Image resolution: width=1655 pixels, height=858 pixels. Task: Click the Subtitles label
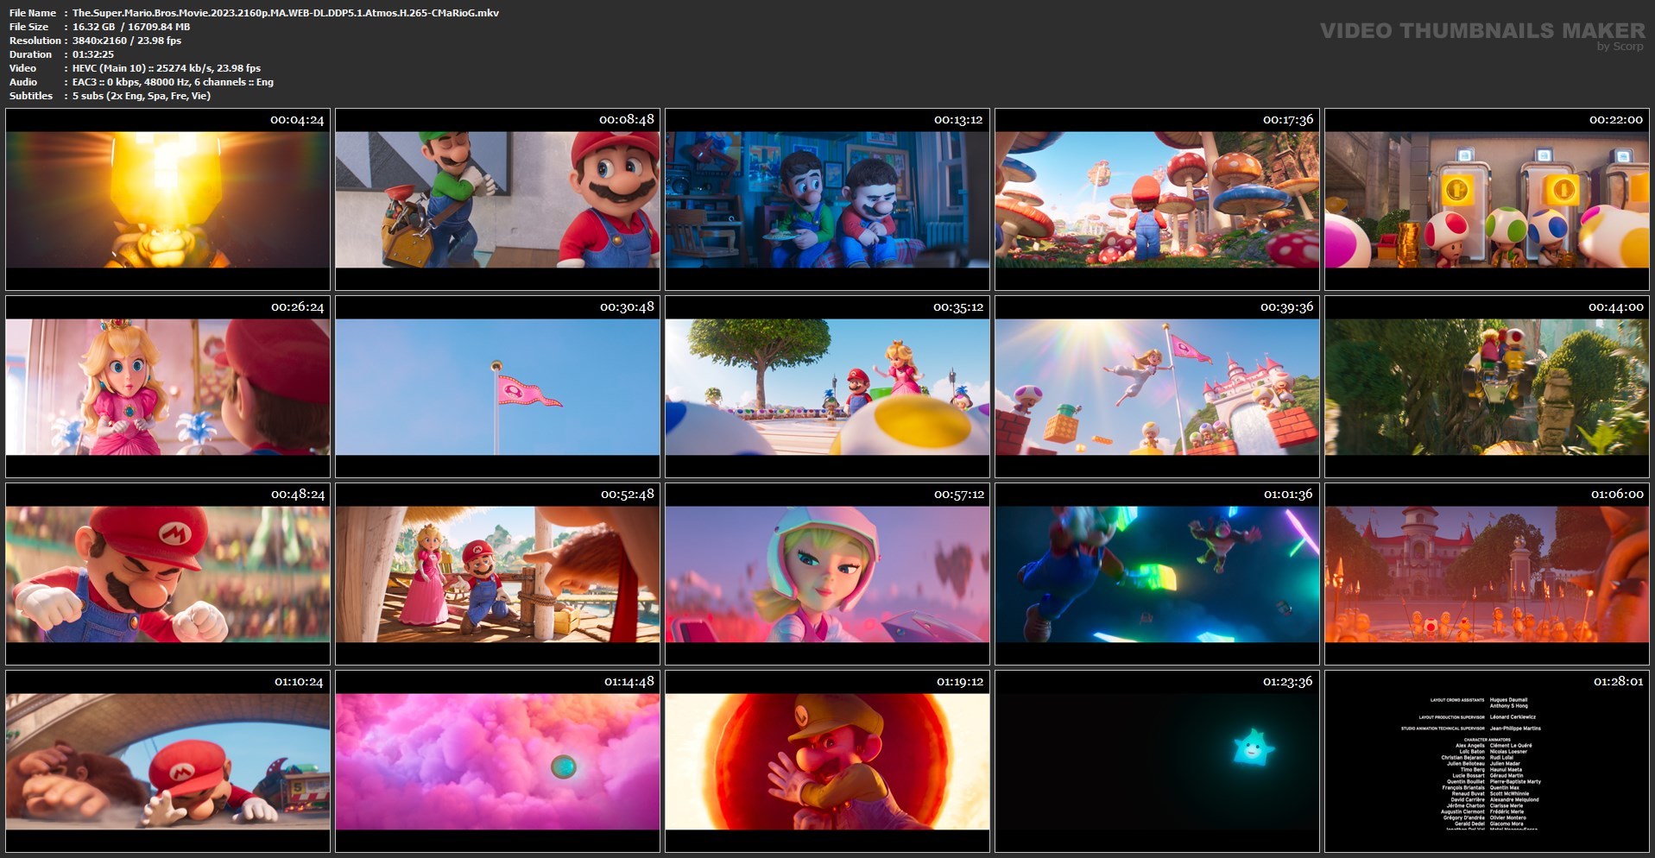(x=31, y=96)
